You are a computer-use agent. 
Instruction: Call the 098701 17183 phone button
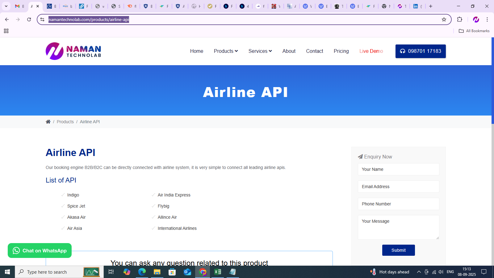click(x=420, y=51)
